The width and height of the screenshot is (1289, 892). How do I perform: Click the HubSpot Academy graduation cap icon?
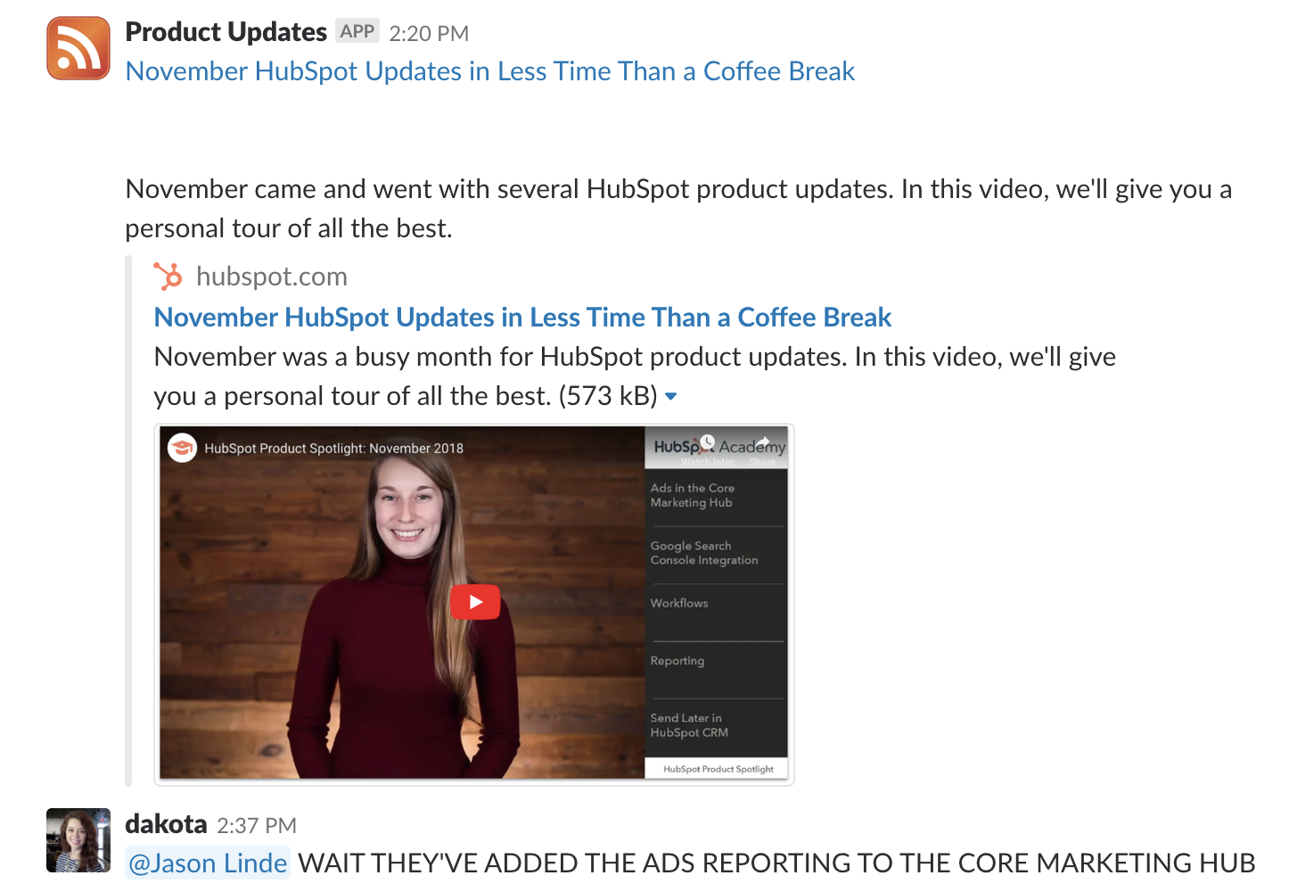182,448
